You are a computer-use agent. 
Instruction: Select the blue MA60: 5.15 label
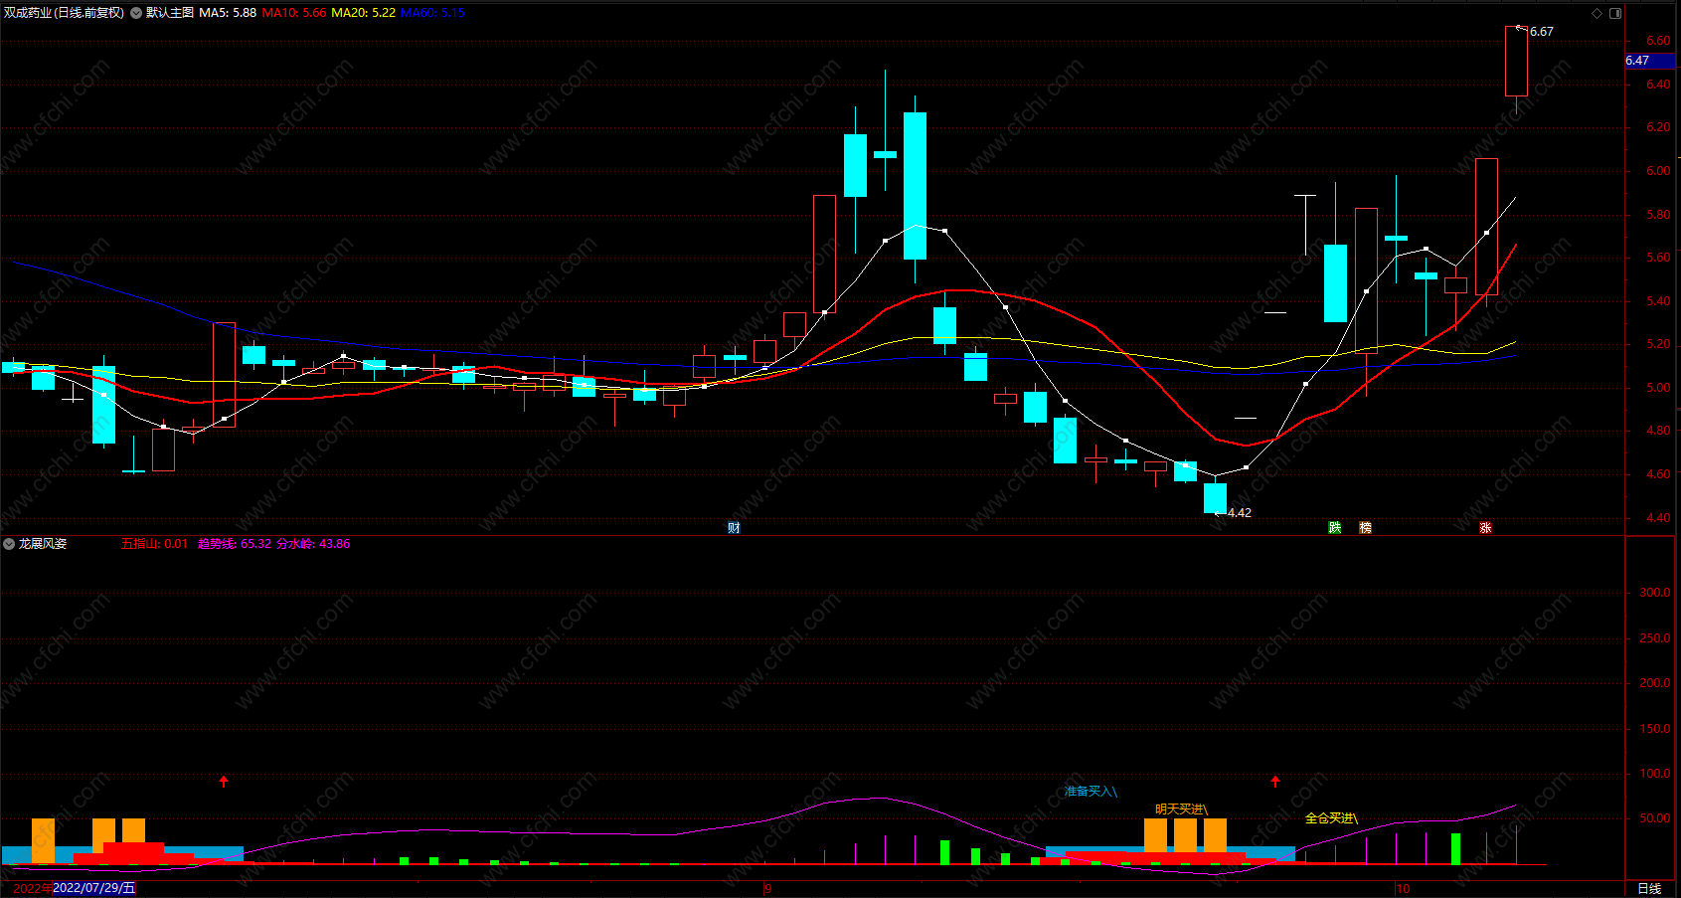click(x=432, y=13)
